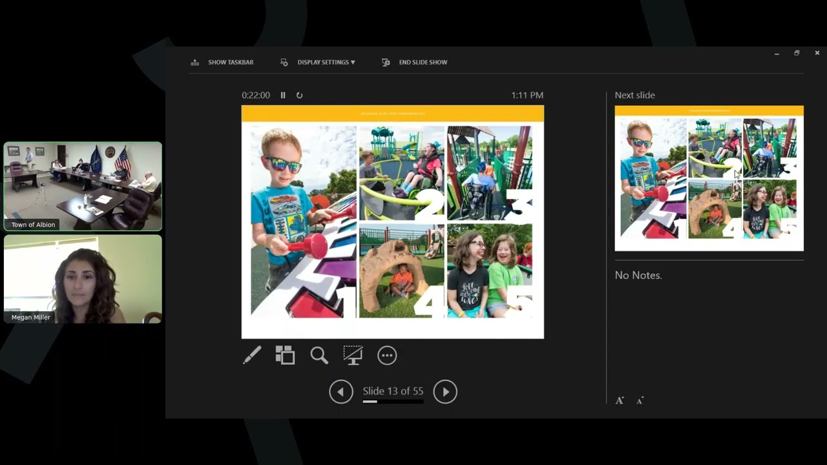The image size is (827, 465).
Task: Click the 1:11 PM clock
Action: click(527, 95)
